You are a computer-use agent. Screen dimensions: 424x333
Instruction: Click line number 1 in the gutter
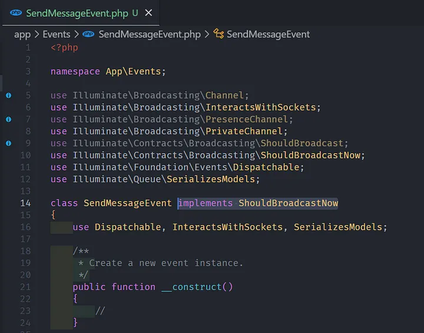[28, 48]
